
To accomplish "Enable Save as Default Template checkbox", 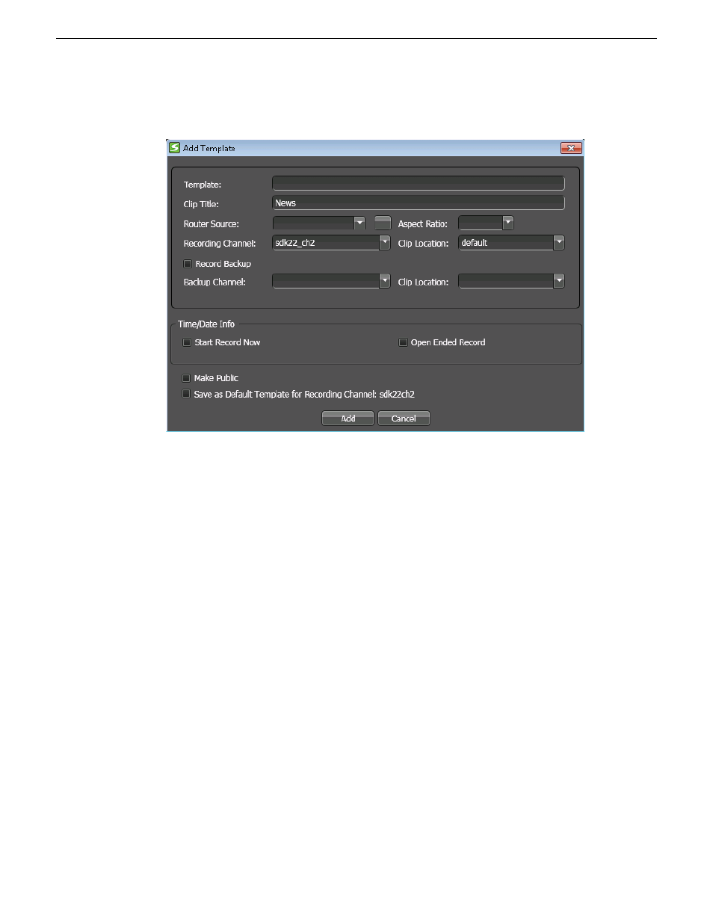I will point(186,394).
